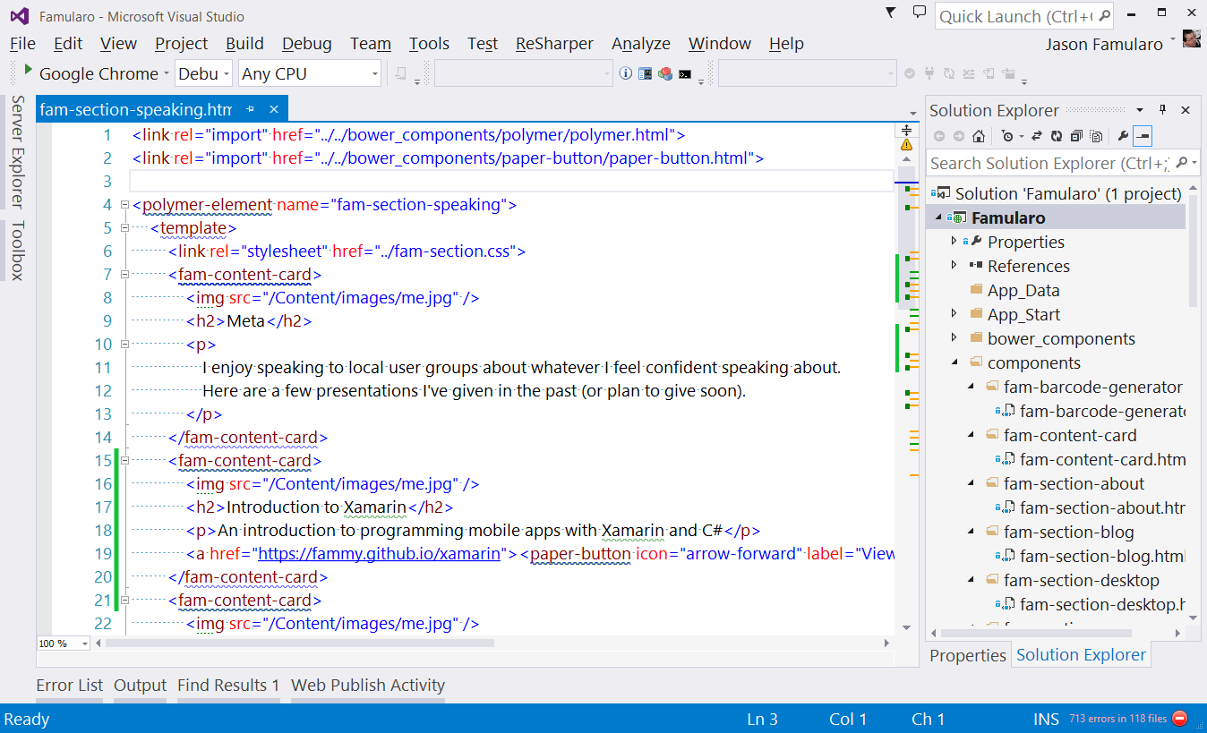The image size is (1207, 733).
Task: Open the Build menu
Action: tap(244, 43)
